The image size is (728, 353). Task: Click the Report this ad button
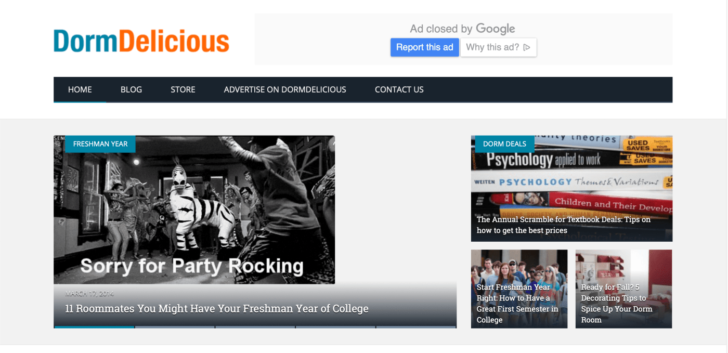pyautogui.click(x=425, y=47)
